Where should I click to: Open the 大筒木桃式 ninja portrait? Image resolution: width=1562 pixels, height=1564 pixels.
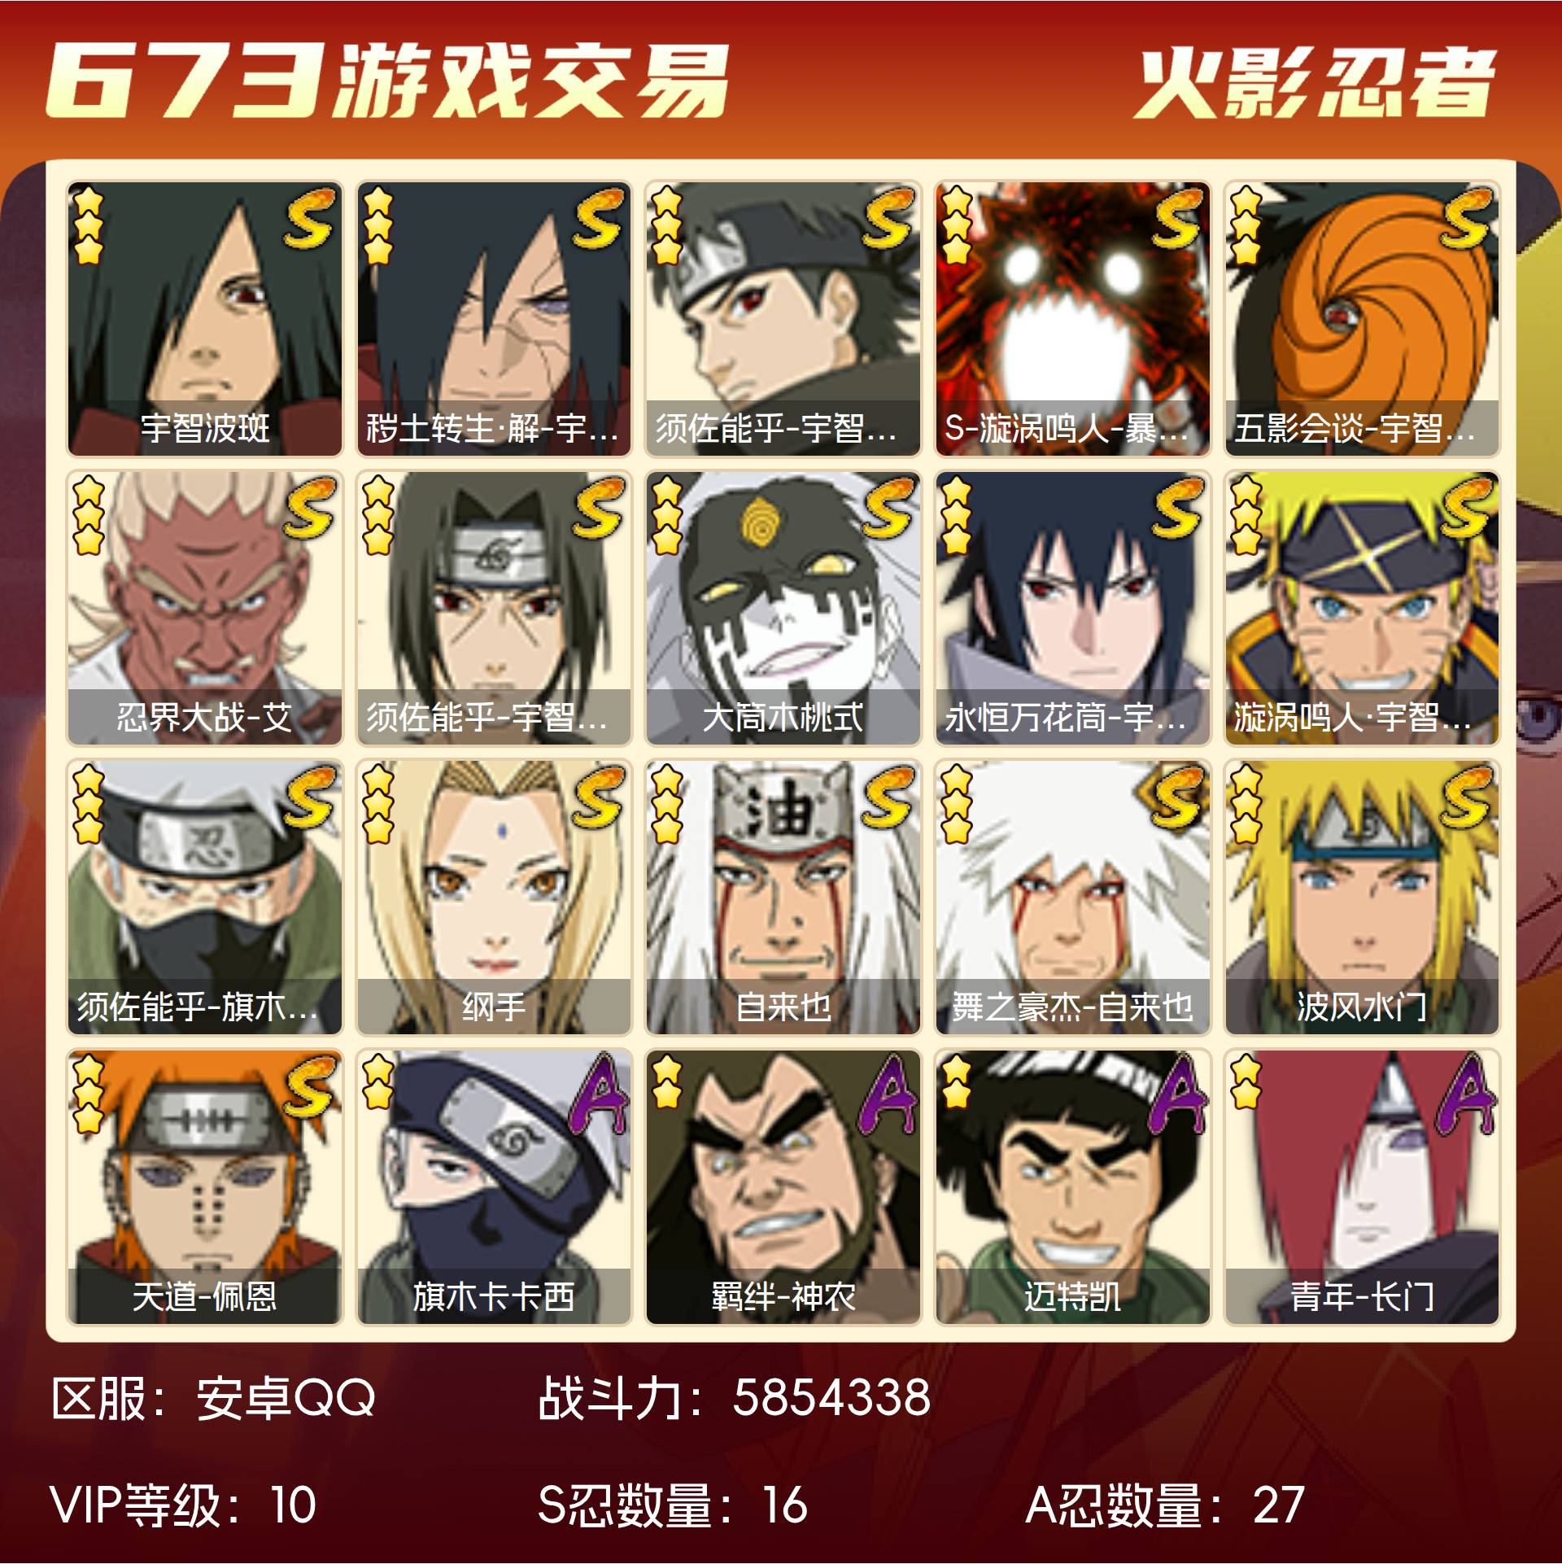[x=783, y=608]
